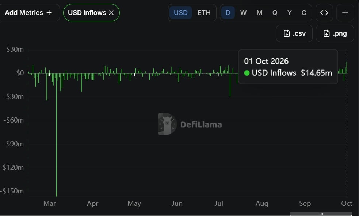
Task: Click the 01 Oct 2026 tooltip date
Action: click(266, 61)
